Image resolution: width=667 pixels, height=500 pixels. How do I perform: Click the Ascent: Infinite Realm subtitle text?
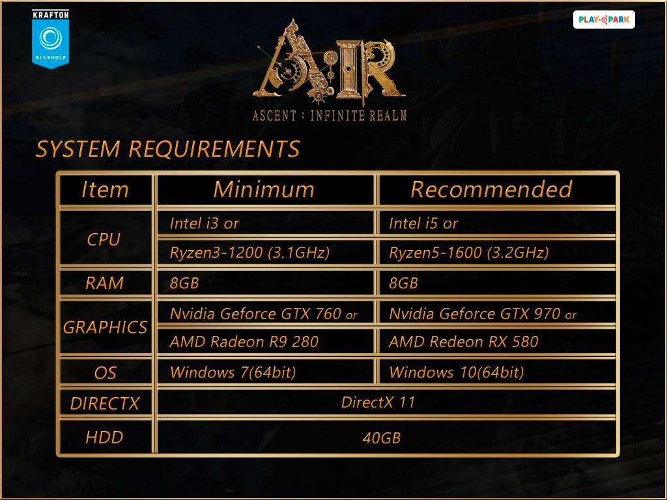329,116
